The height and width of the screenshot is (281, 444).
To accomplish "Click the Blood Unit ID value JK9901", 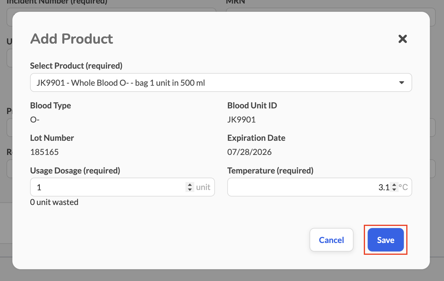I will [x=241, y=120].
